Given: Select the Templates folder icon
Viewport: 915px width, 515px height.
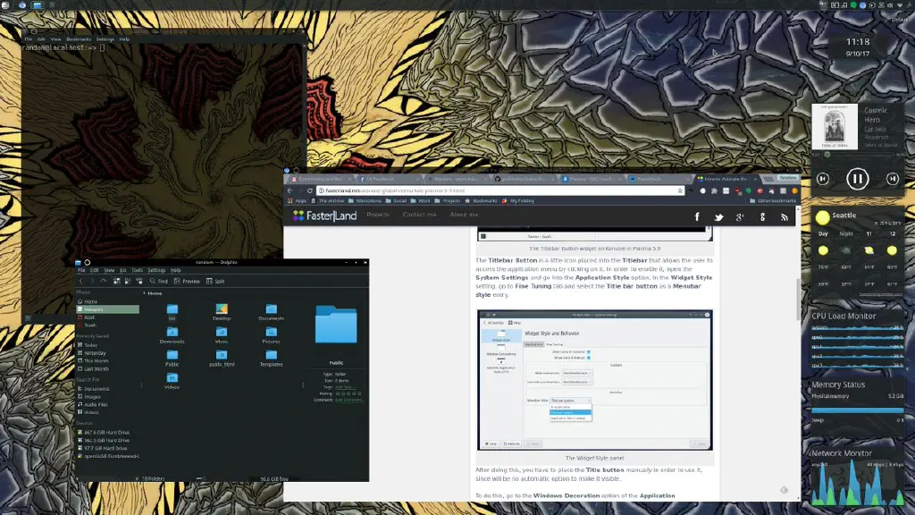Looking at the screenshot, I should 271,355.
